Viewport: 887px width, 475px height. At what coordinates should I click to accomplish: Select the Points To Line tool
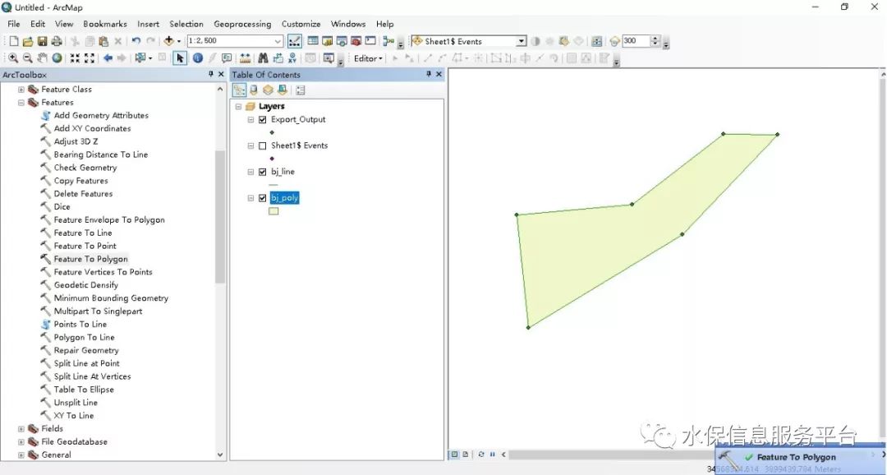[80, 325]
